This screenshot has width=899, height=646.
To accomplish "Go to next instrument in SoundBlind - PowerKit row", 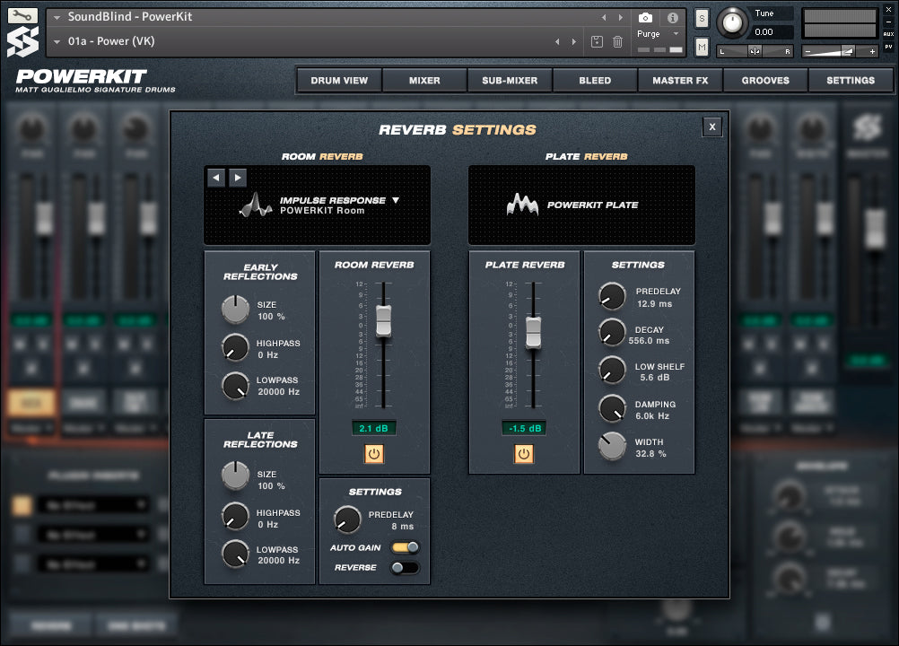I will pyautogui.click(x=620, y=17).
